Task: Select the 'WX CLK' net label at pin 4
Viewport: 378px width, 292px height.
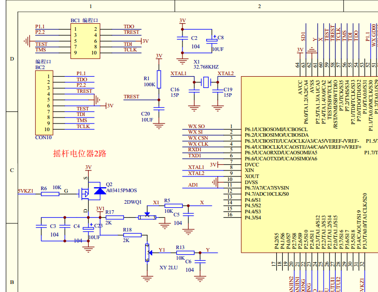Action: pos(198,144)
